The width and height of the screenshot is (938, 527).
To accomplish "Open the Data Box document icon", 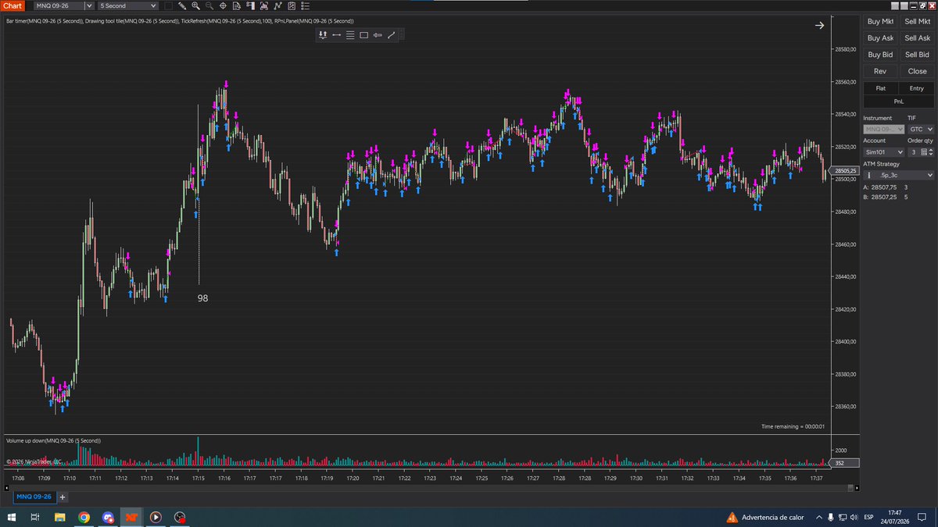I will pyautogui.click(x=237, y=5).
